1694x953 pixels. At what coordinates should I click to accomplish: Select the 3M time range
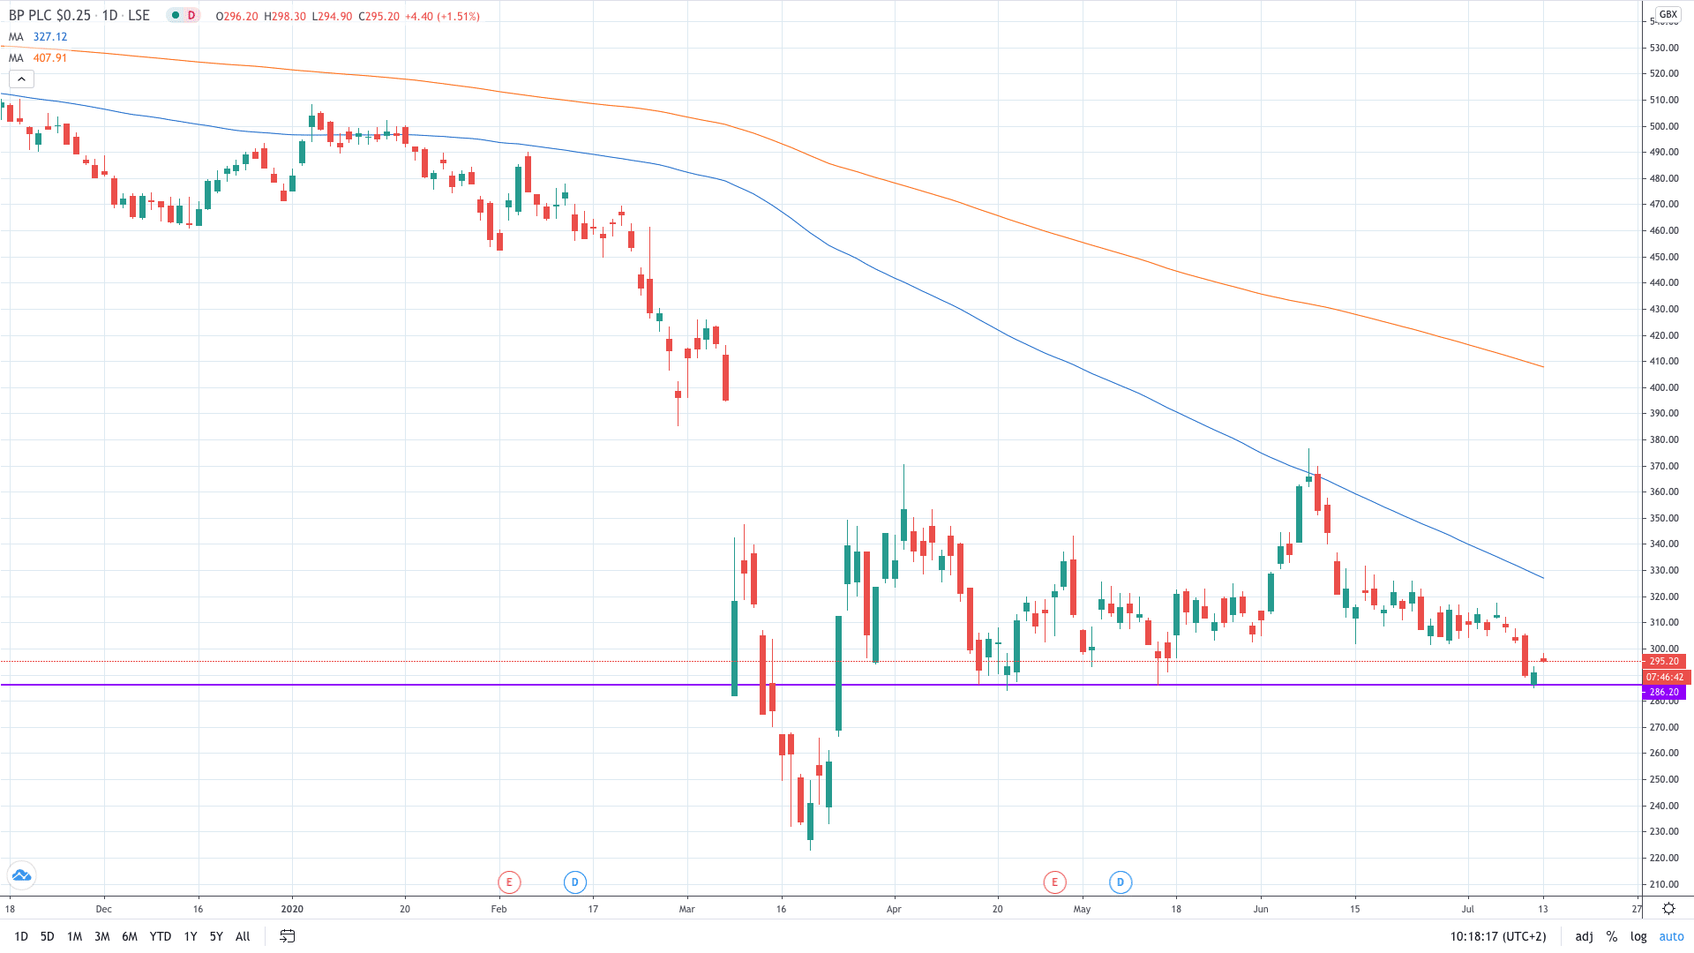click(x=102, y=936)
